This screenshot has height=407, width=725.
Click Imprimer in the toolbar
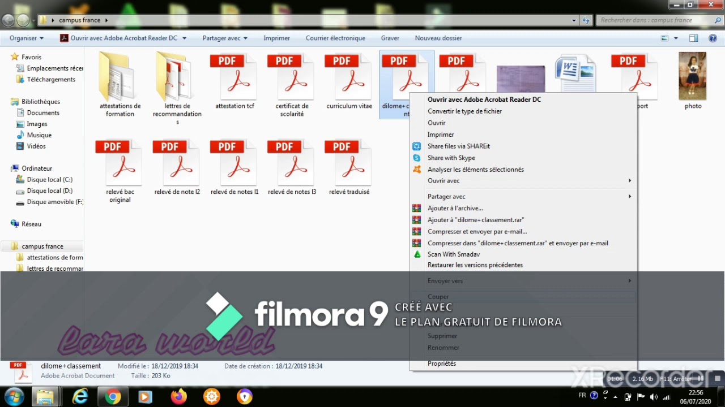pos(276,38)
